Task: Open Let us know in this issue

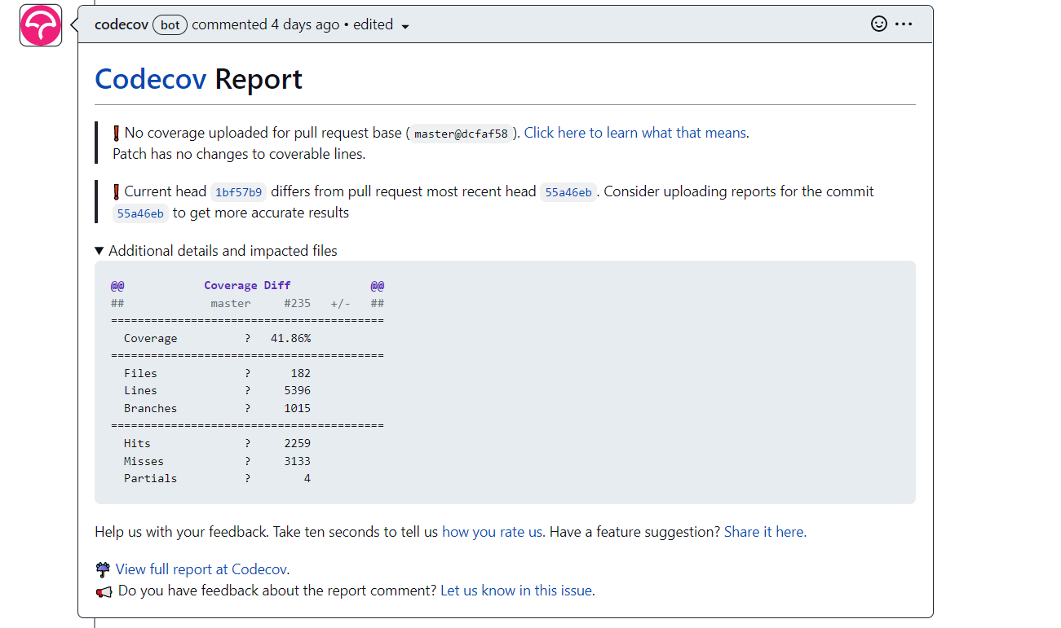Action: [516, 591]
